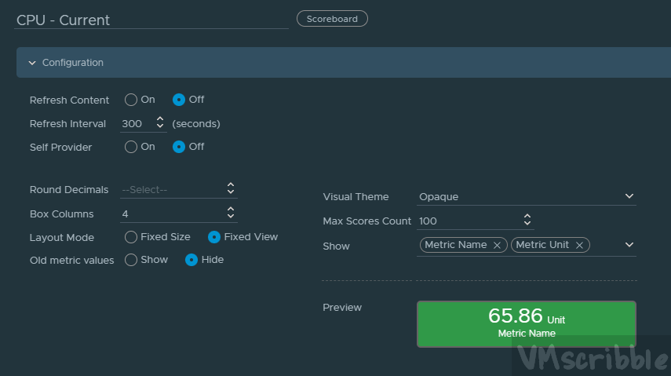
Task: Choose Fixed Size layout mode
Action: [x=131, y=237]
